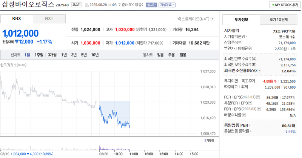The height and width of the screenshot is (158, 302).
Task: Open the 호가10단계 tab
Action: [279, 20]
